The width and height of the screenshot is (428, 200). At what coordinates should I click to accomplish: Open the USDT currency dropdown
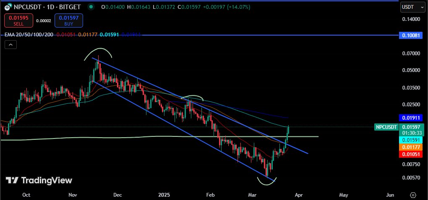(x=412, y=8)
